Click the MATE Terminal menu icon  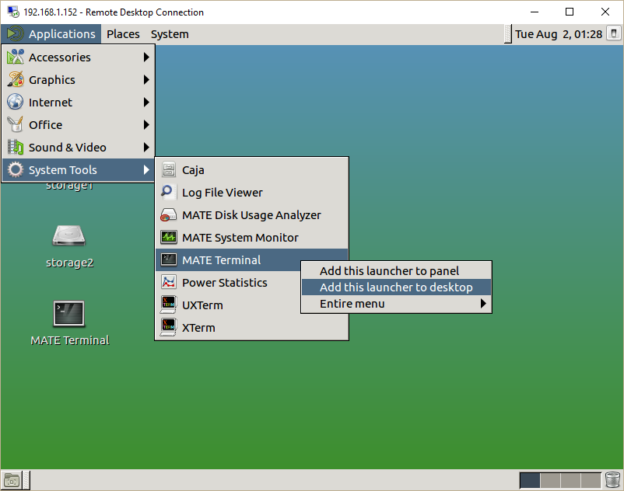click(168, 259)
